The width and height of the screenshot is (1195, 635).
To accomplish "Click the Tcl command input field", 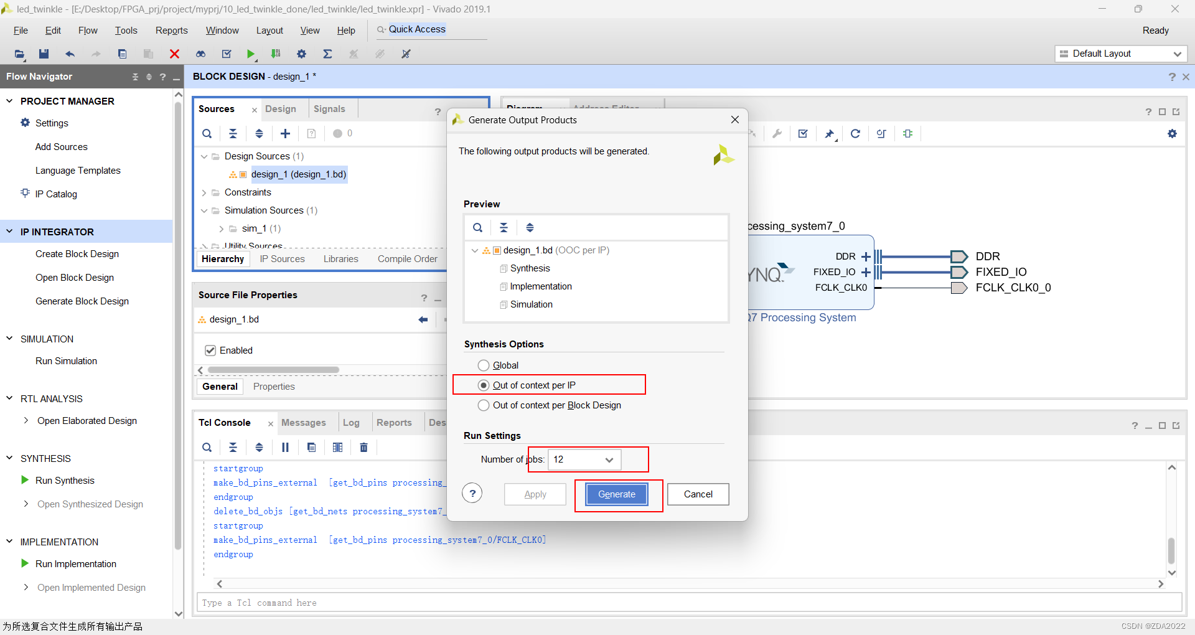I will 689,603.
